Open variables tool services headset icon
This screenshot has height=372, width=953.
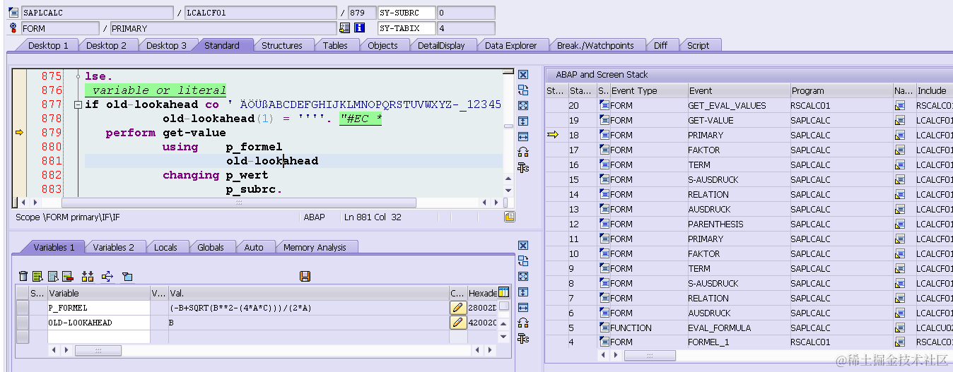523,323
